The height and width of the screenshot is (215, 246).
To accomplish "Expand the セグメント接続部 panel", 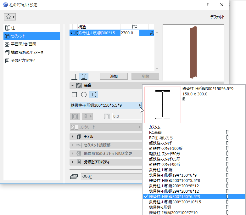I will 72,145.
